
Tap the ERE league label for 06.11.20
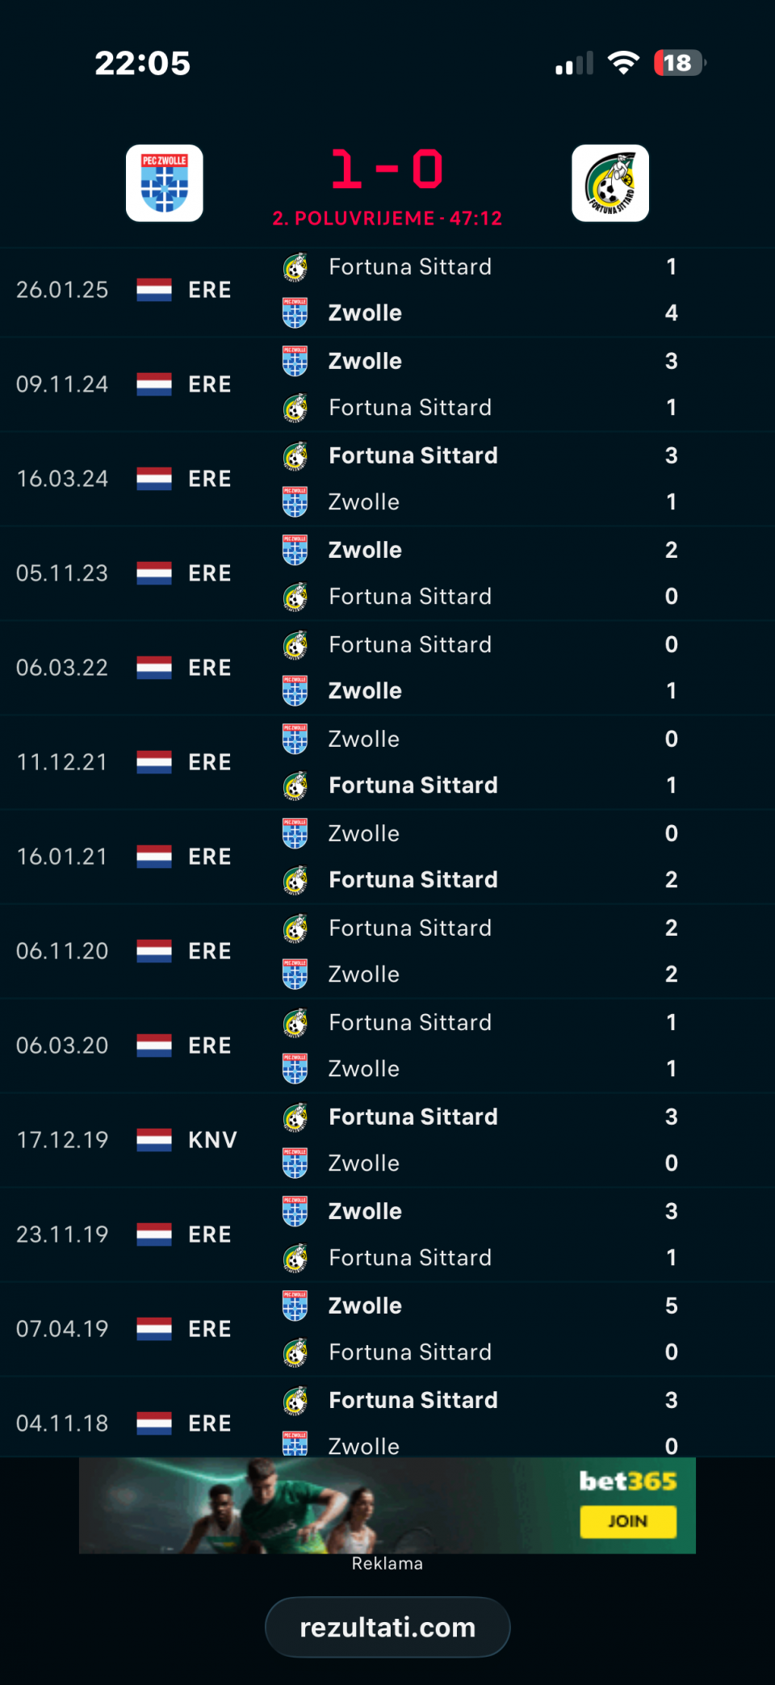tap(209, 951)
